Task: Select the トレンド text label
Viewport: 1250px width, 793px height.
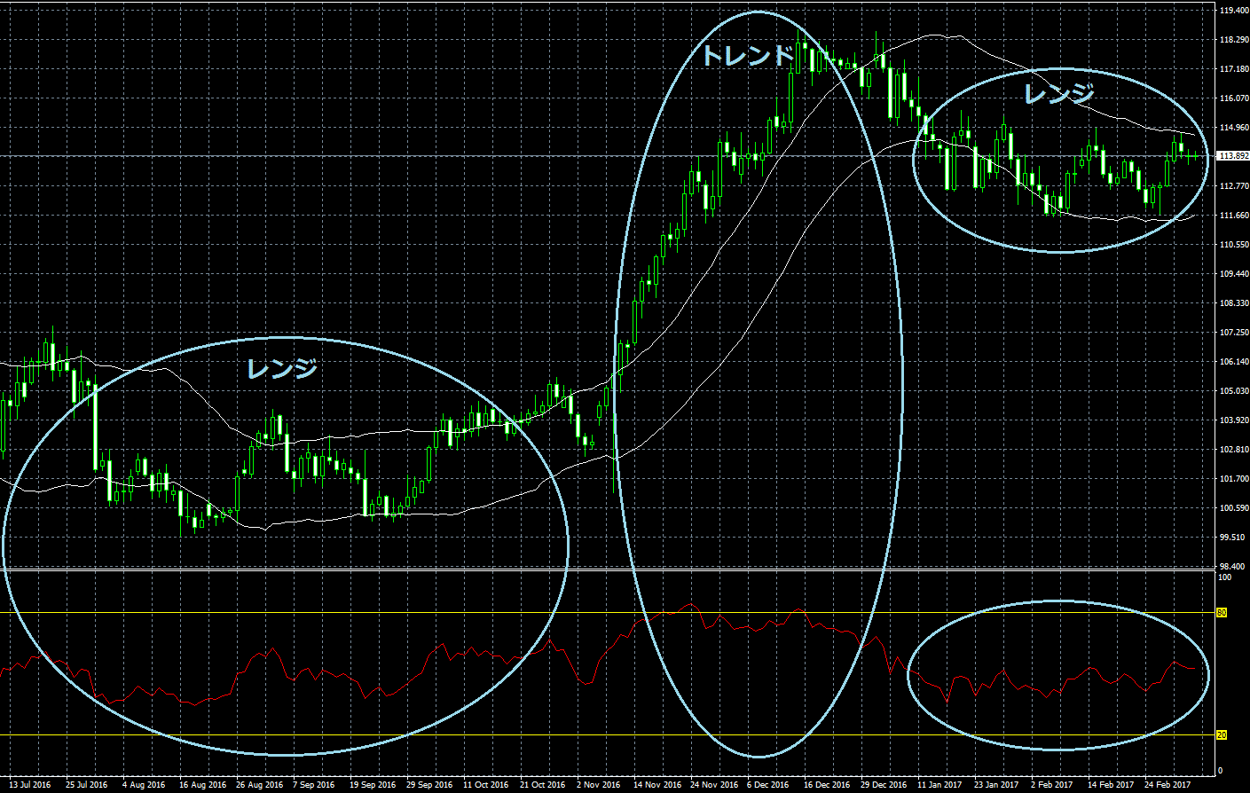Action: tap(747, 56)
